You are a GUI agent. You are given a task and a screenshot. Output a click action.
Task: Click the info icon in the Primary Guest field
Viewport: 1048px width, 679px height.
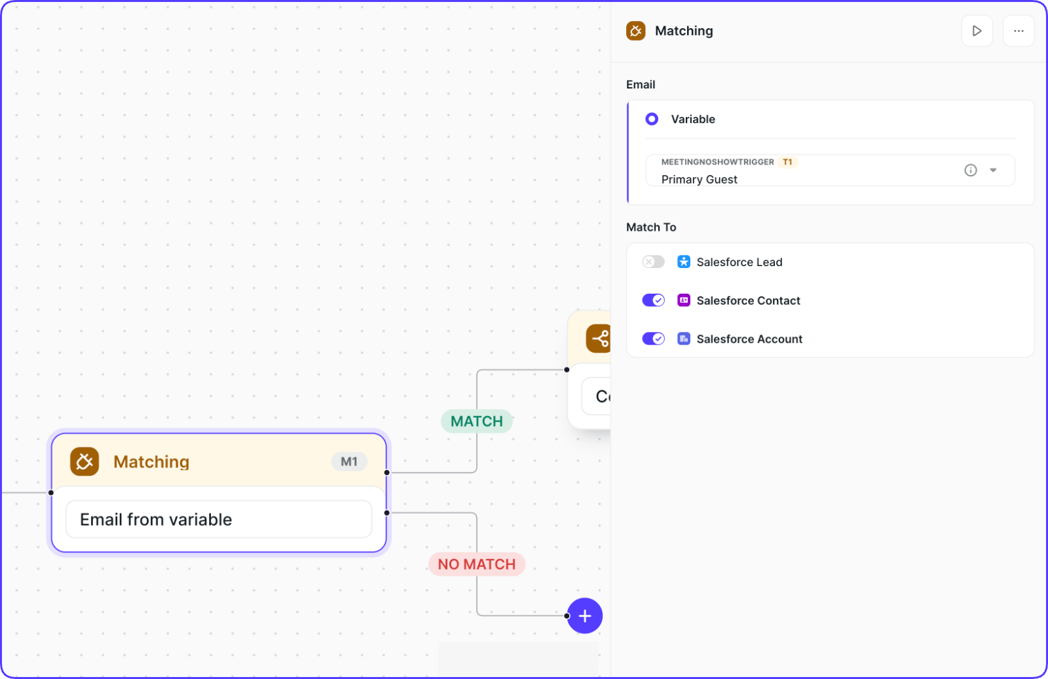coord(971,170)
